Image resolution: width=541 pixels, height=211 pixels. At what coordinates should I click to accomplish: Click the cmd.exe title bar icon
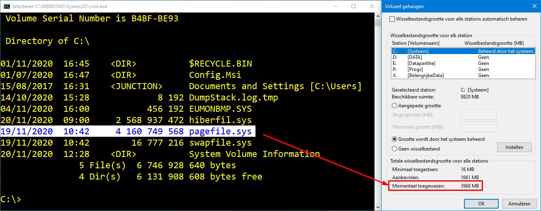7,6
